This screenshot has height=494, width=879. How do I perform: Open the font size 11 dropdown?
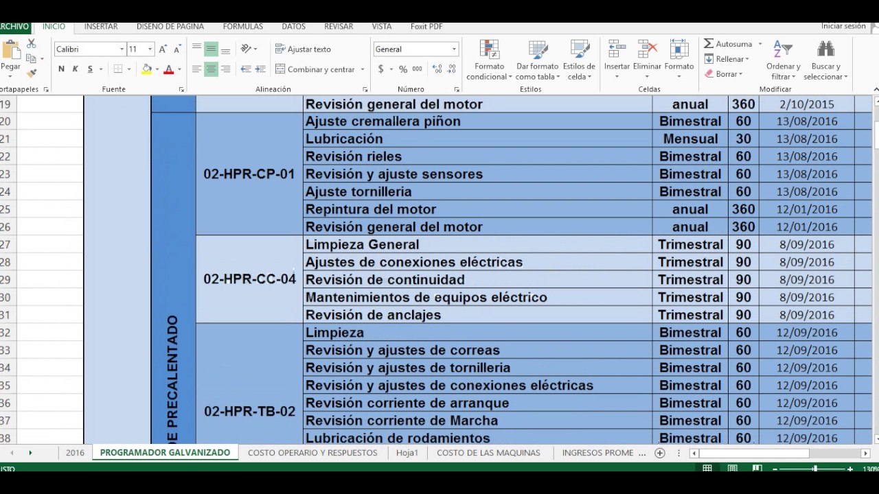(150, 49)
